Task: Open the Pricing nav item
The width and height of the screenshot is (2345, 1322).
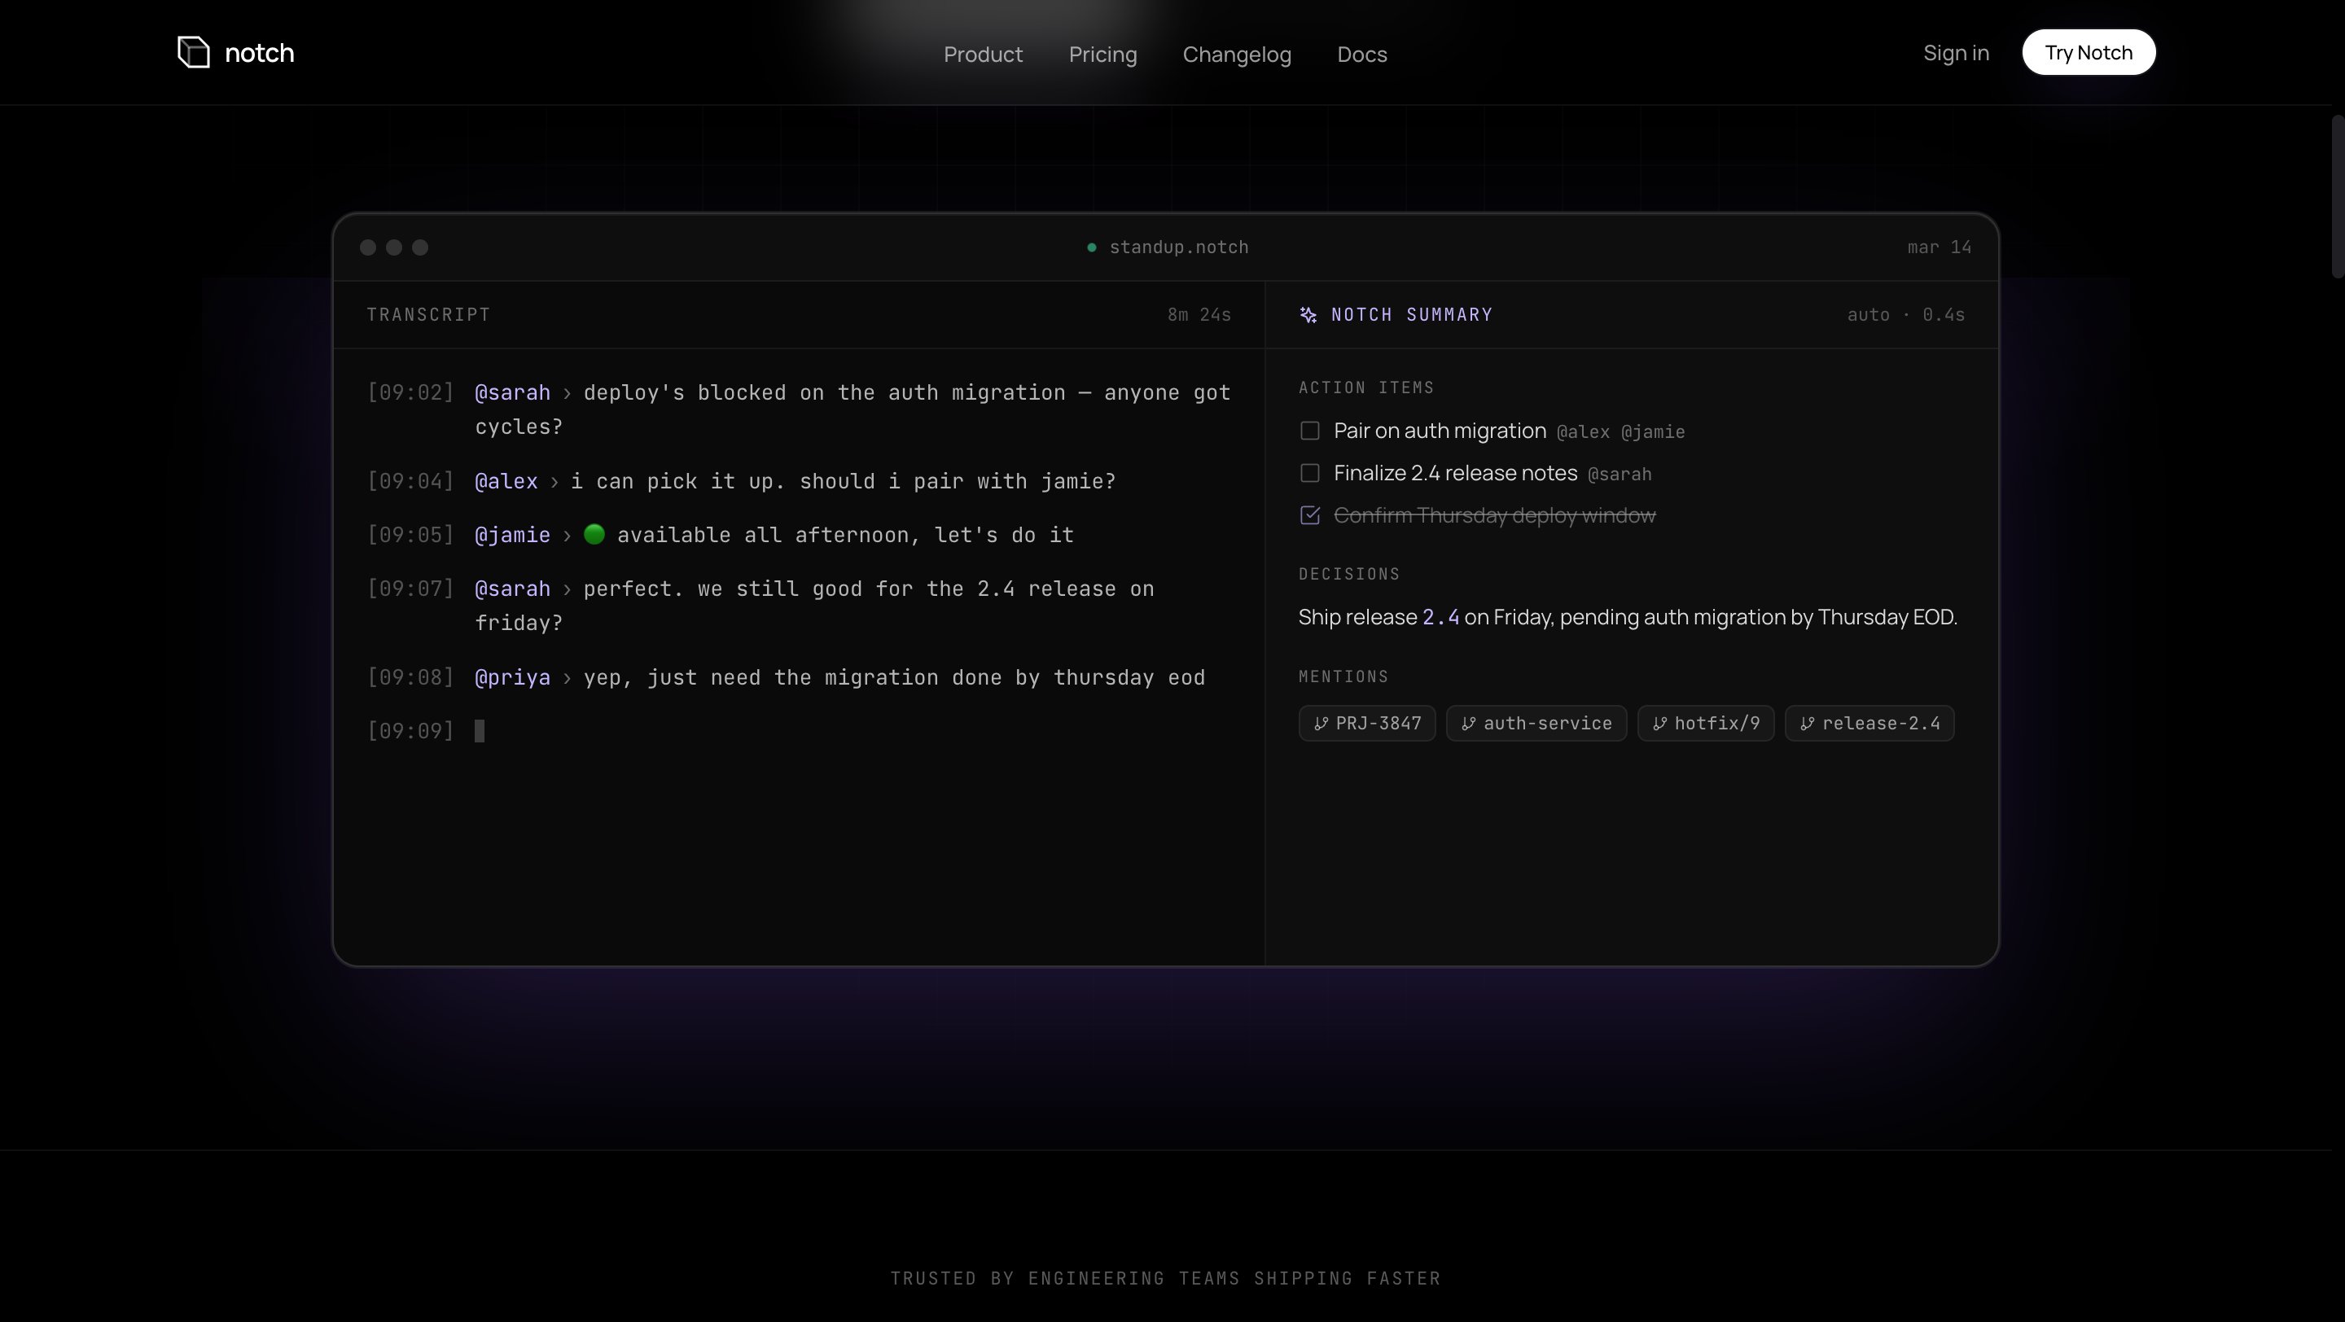Action: (1102, 54)
